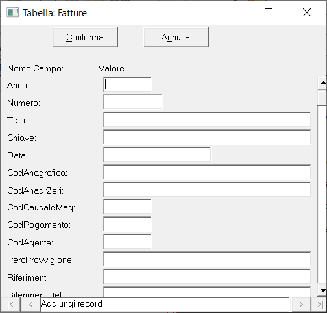Select the Data input box
The width and height of the screenshot is (327, 313).
(x=157, y=155)
